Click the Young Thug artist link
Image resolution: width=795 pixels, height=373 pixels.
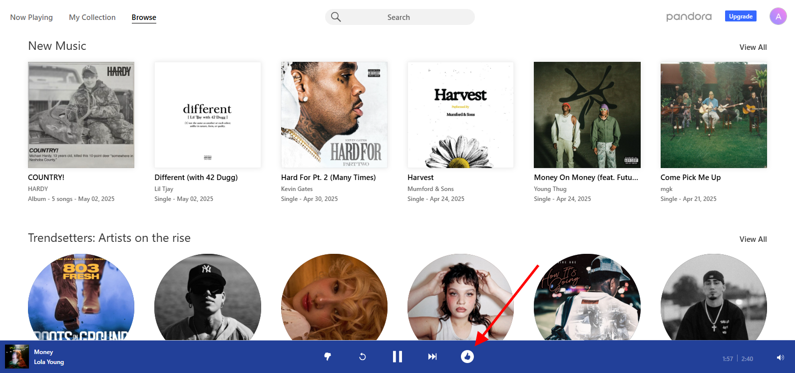[x=550, y=189]
